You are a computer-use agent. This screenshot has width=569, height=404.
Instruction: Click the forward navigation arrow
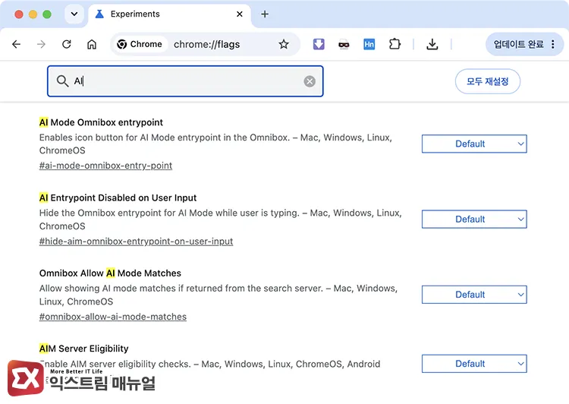point(42,44)
